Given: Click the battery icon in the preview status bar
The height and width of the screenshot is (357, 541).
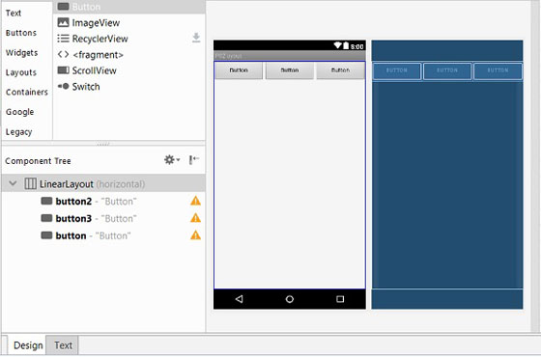Looking at the screenshot, I should [x=346, y=45].
